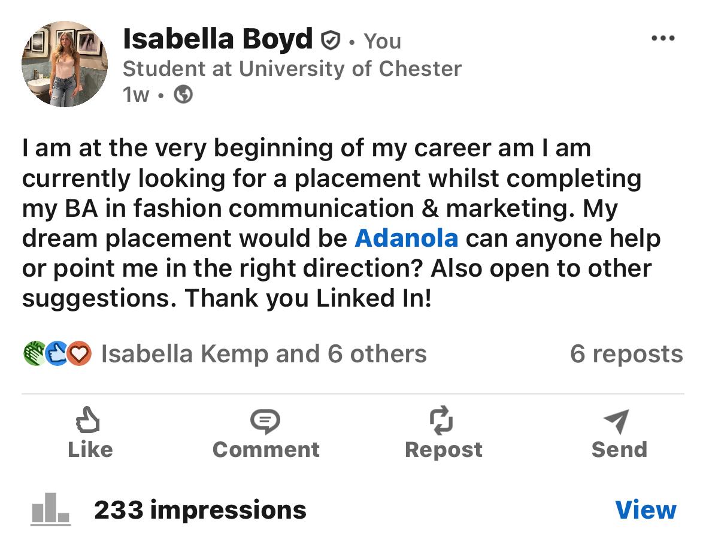Click the Student at University of Chester headline

(292, 69)
